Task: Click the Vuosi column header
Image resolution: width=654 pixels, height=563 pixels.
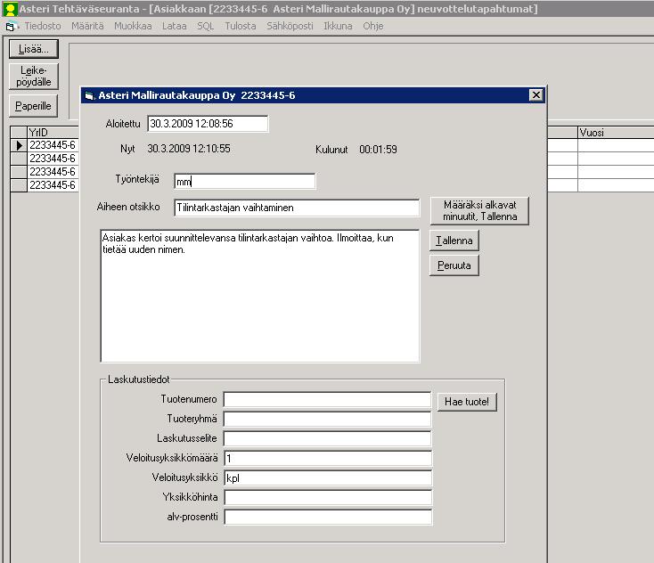Action: coord(616,132)
